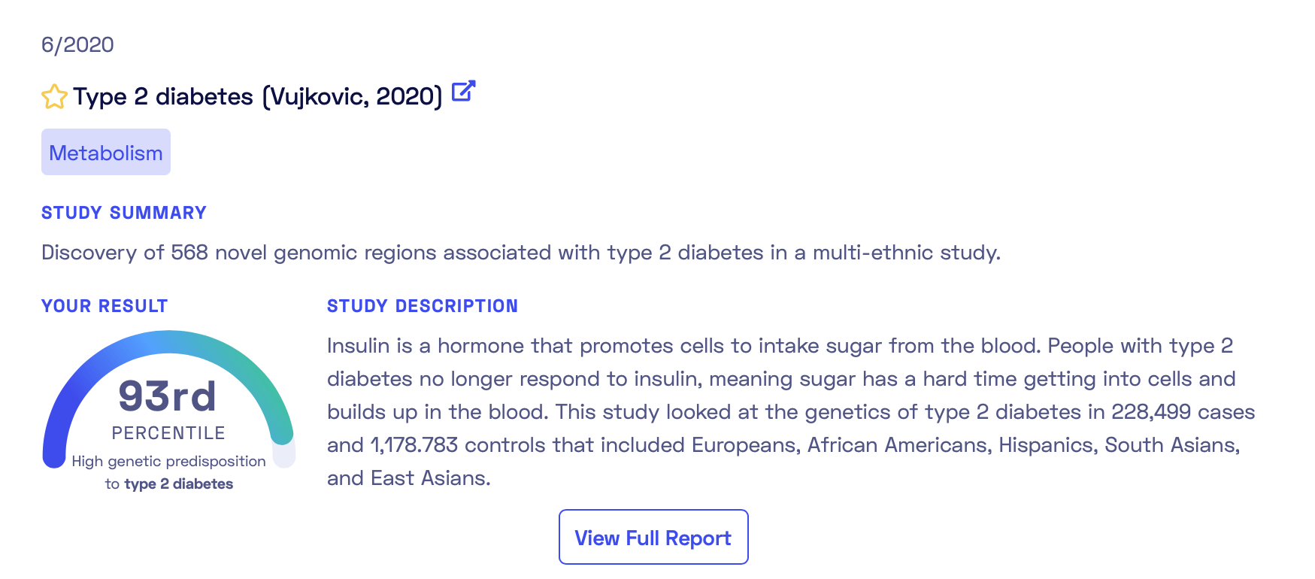Click the STUDY DESCRIPTION heading
Image resolution: width=1315 pixels, height=579 pixels.
(x=423, y=306)
